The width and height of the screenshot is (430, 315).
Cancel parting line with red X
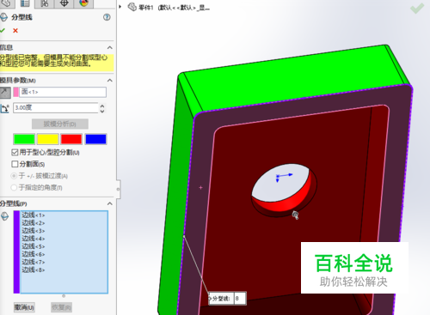pyautogui.click(x=15, y=30)
